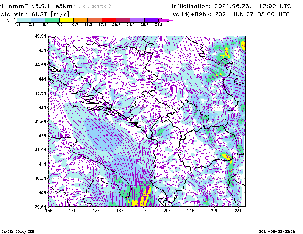Image resolution: width=303 pixels, height=234 pixels.
Task: Click the 15E longitude label
Action: 49,211
